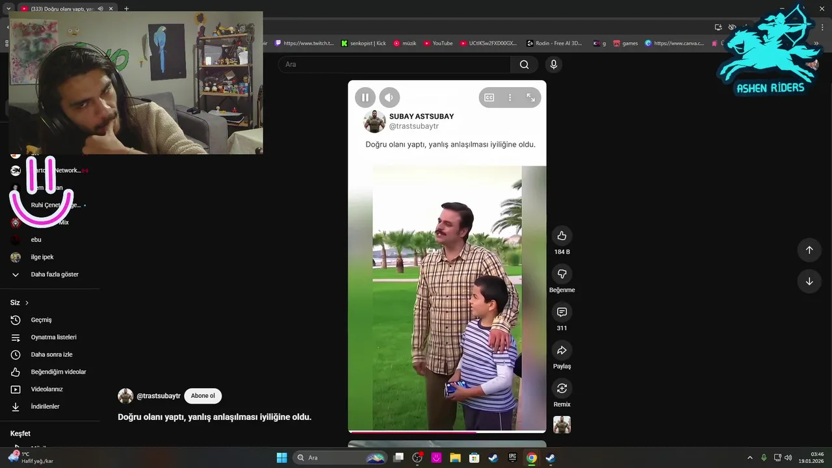Open the games bookmark folder

pos(625,44)
